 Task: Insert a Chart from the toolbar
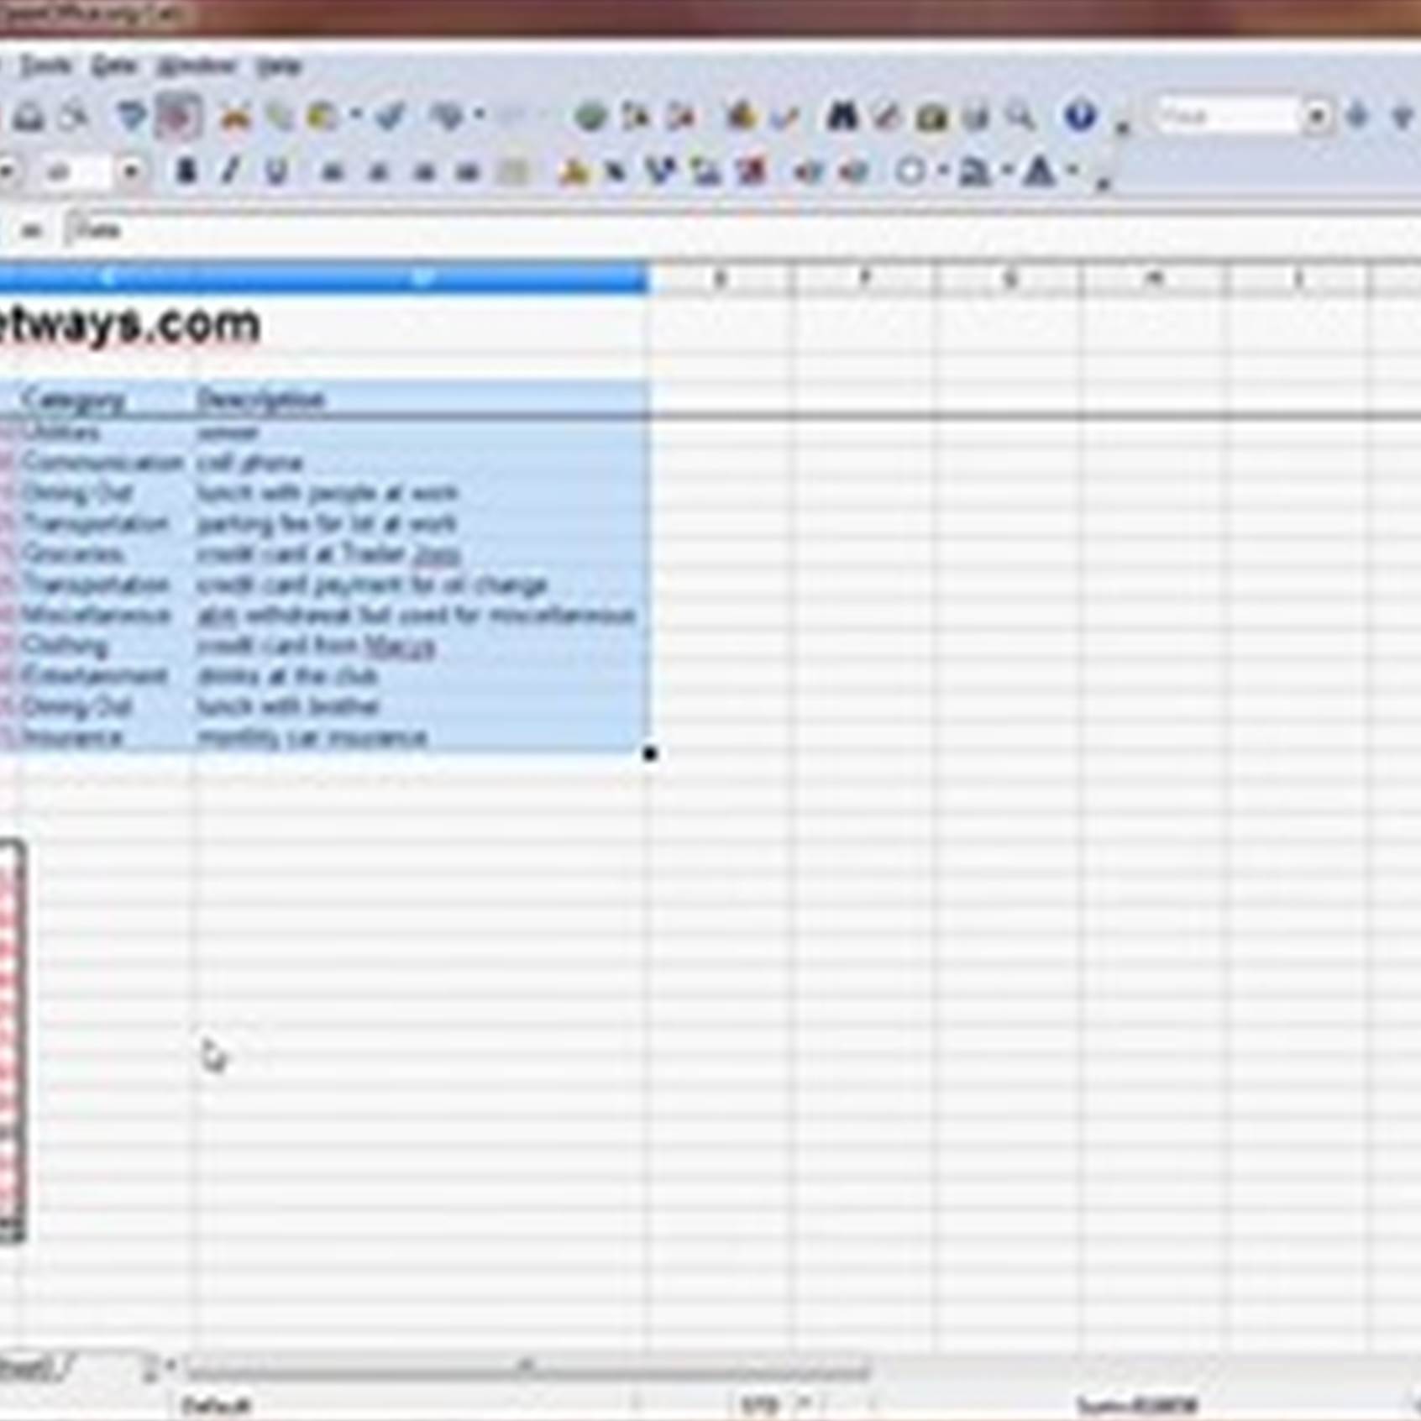tap(741, 117)
